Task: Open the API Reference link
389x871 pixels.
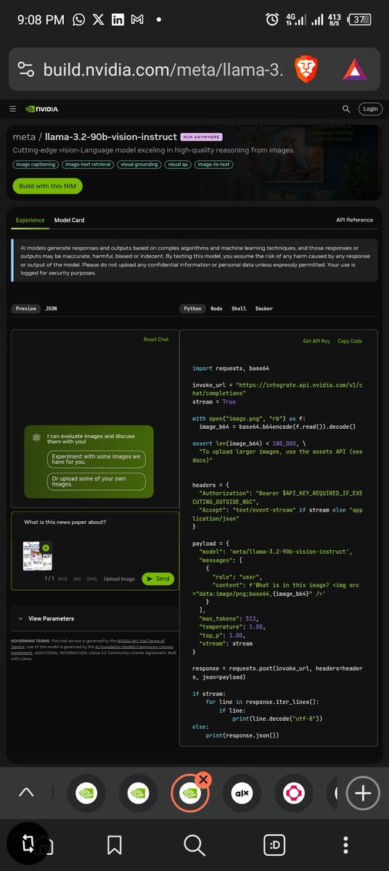Action: 354,220
